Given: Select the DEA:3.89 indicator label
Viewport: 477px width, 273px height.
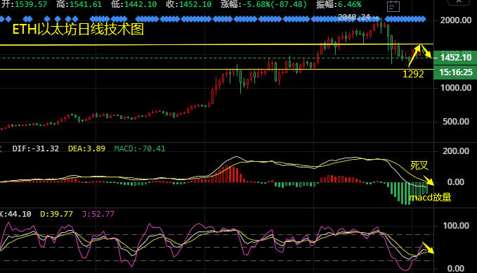Looking at the screenshot, I should 86,148.
